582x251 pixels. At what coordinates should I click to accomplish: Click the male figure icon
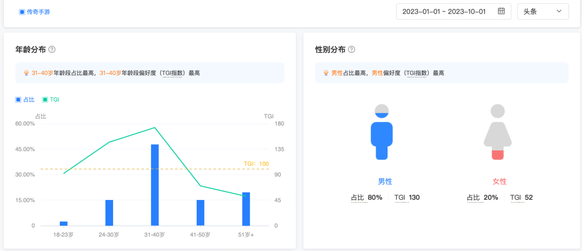pyautogui.click(x=382, y=132)
